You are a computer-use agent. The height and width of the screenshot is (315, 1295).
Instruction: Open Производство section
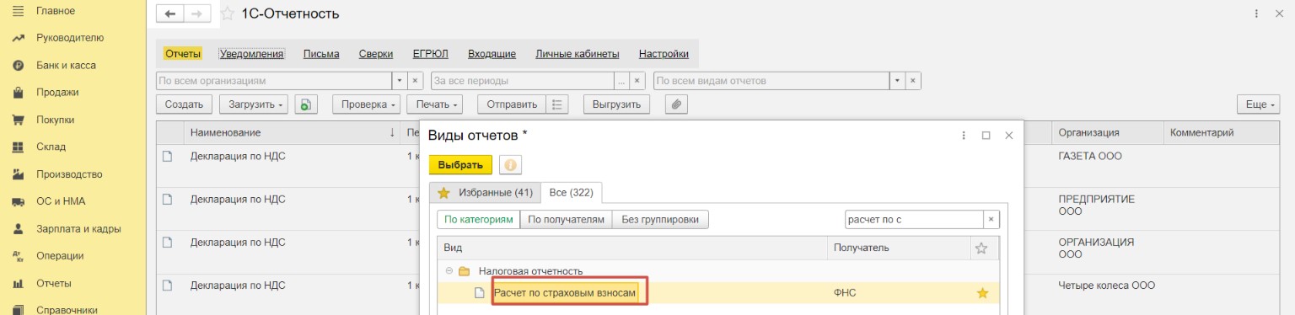click(x=69, y=174)
